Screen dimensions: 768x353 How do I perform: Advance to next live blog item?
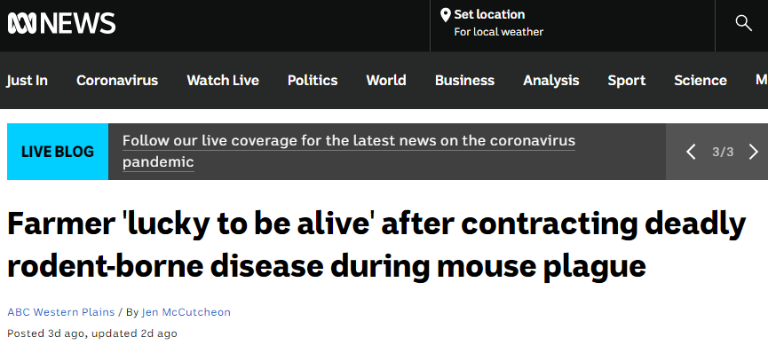(754, 152)
